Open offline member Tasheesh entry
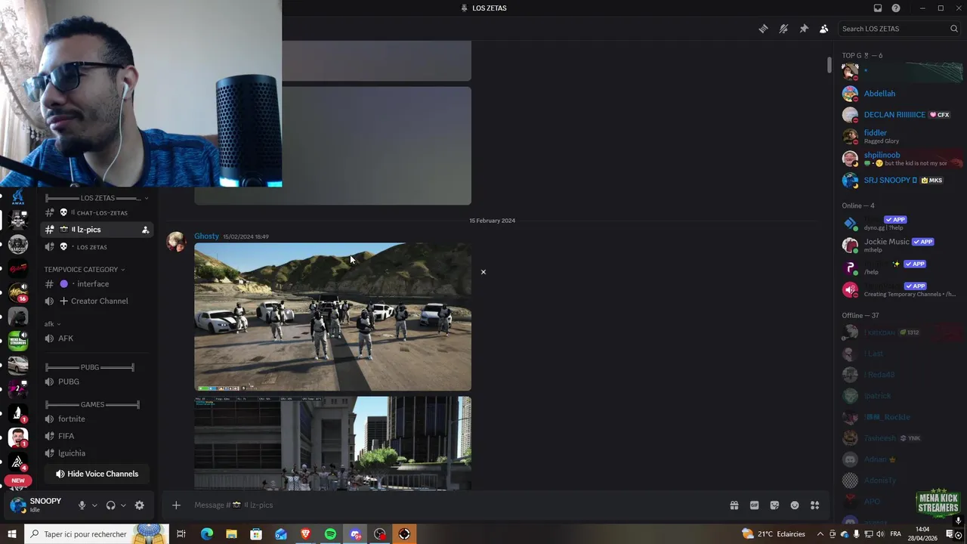Viewport: 967px width, 544px height. 901,438
